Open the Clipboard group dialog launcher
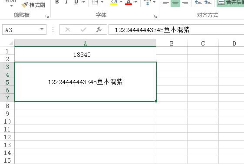Image resolution: width=244 pixels, height=164 pixels. [47, 16]
